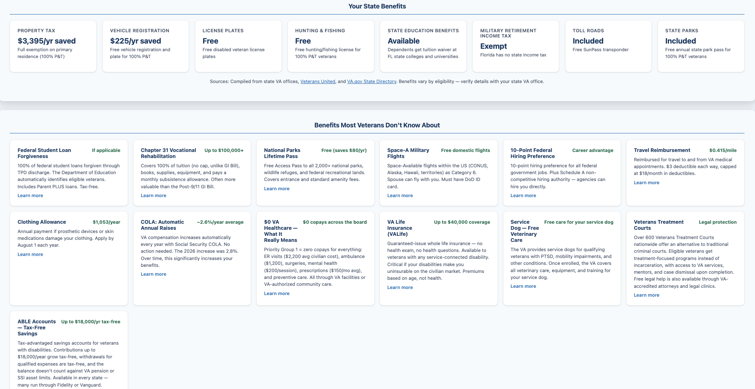
Task: Click the 'Up to $40,000 coverage' tag
Action: [x=462, y=222]
